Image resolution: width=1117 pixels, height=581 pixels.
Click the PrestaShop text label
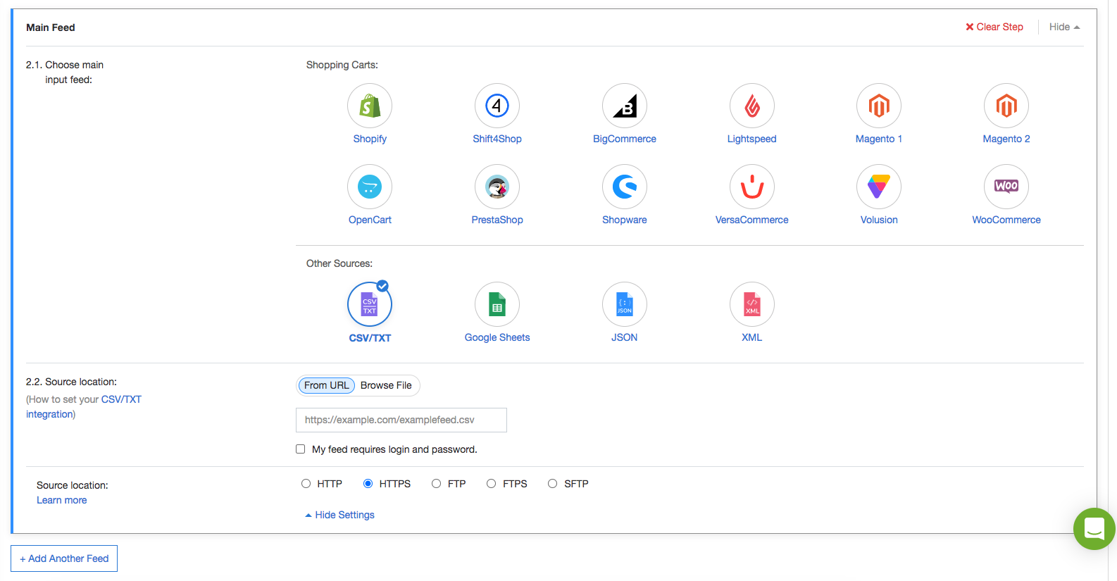click(x=497, y=220)
